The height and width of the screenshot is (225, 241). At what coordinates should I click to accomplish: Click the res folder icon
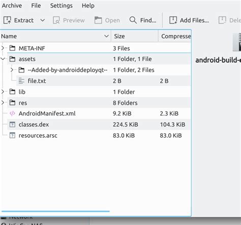[12, 102]
